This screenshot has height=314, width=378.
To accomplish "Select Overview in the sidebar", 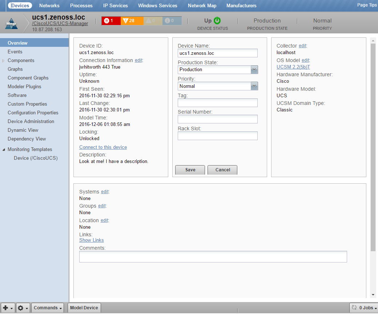I will coord(34,43).
